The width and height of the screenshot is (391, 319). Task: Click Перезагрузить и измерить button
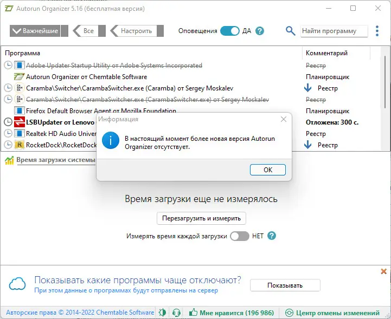coord(201,218)
